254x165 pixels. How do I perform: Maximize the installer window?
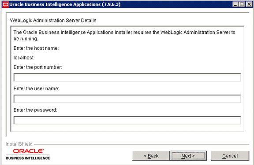click(x=242, y=4)
